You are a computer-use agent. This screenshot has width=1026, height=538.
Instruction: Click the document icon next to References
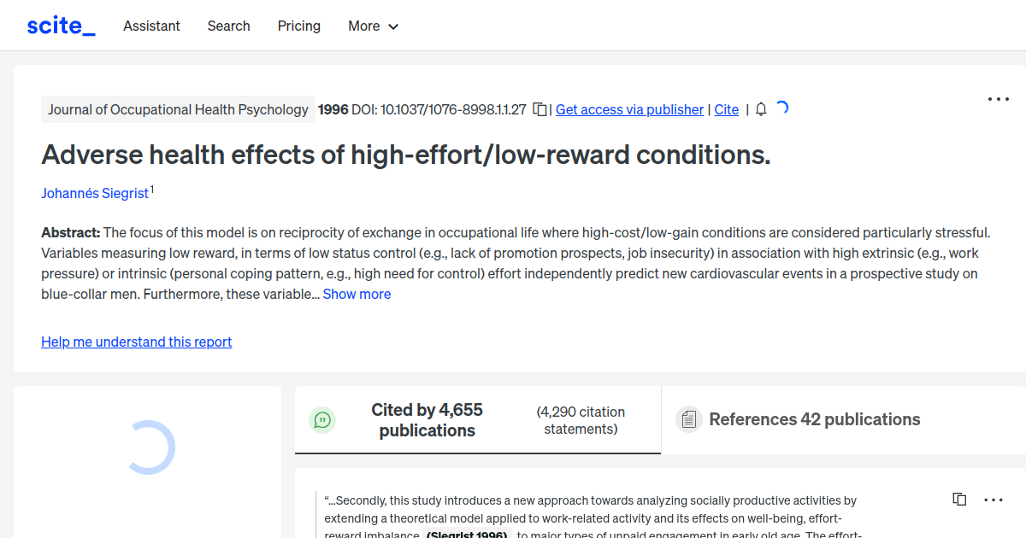(688, 419)
